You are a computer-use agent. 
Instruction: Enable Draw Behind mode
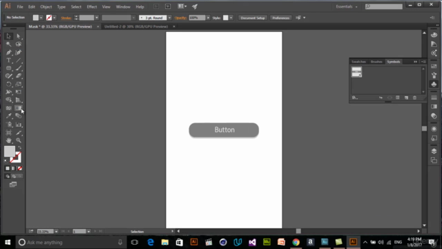[14, 176]
